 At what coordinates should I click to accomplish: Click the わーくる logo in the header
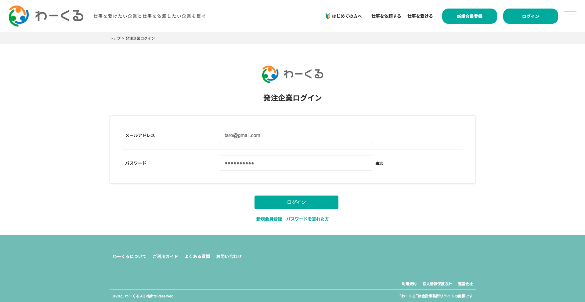[46, 16]
